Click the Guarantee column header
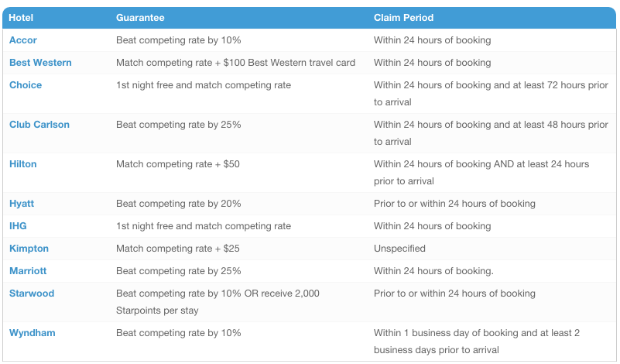This screenshot has width=620, height=364. (140, 18)
